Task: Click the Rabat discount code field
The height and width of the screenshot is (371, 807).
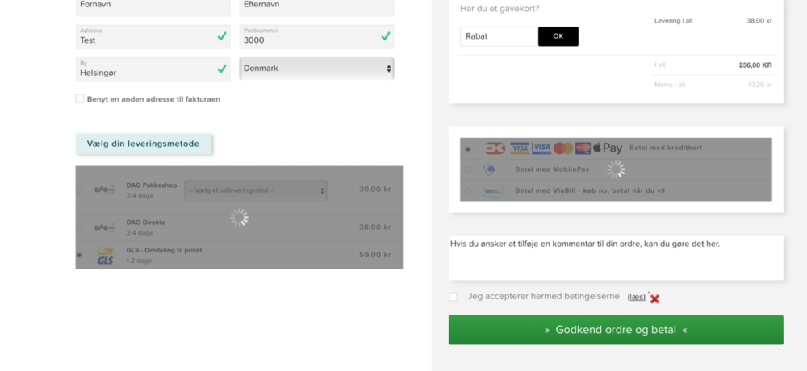Action: point(498,36)
